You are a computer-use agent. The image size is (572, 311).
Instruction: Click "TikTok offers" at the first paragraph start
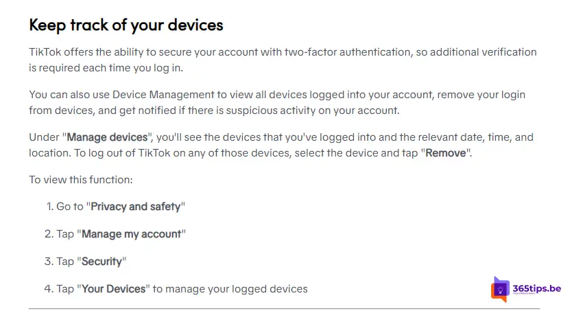point(62,52)
